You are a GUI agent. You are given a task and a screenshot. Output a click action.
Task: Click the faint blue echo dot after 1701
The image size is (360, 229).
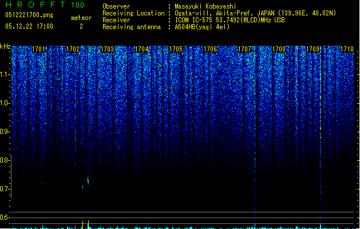[x=42, y=183]
